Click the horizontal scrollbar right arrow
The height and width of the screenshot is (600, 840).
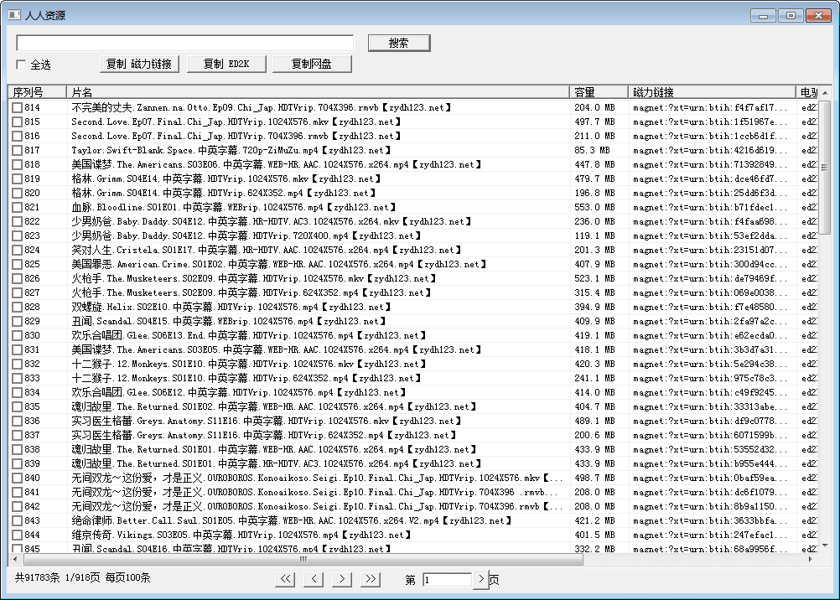click(811, 559)
